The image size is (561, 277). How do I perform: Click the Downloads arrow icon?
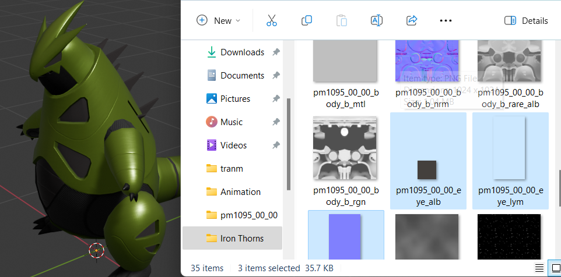point(212,52)
